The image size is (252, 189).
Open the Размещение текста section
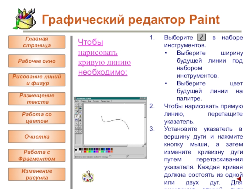coord(37,99)
